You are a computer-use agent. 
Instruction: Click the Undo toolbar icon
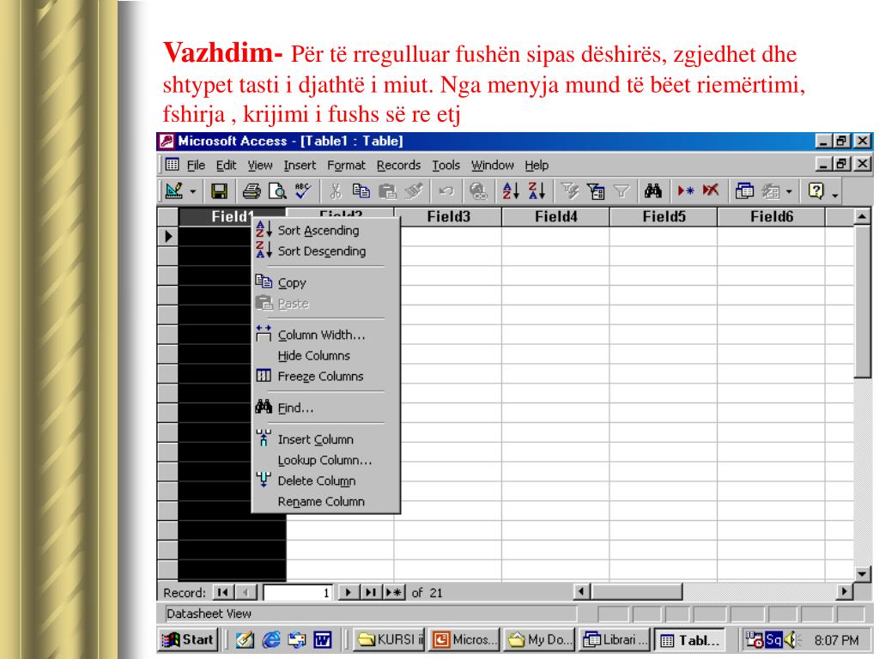tap(446, 191)
